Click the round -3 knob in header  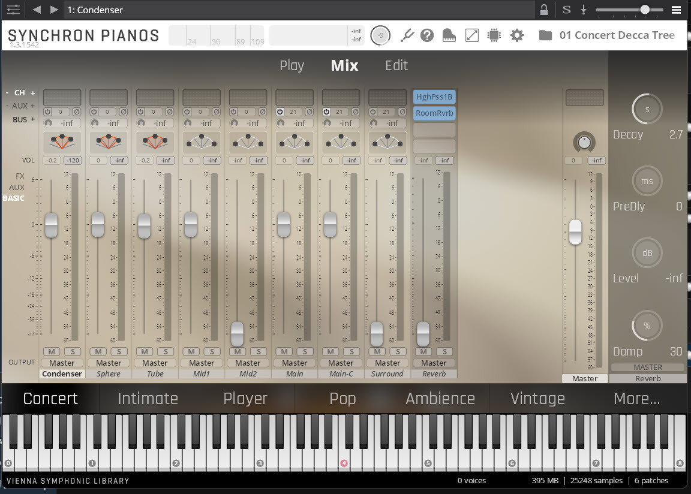pos(380,35)
